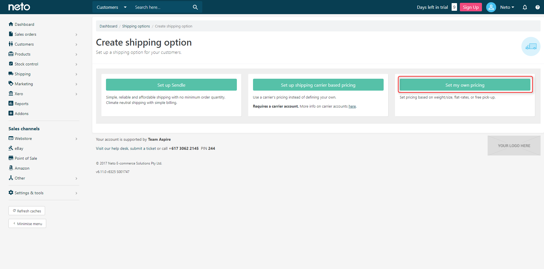This screenshot has width=544, height=269.
Task: Click the Shipping options breadcrumb link
Action: (x=136, y=26)
